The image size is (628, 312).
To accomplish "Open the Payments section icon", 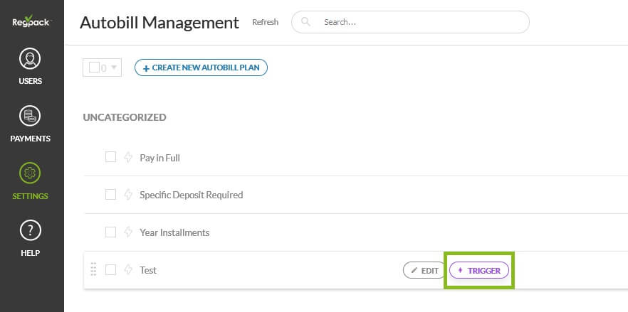I will [x=30, y=116].
